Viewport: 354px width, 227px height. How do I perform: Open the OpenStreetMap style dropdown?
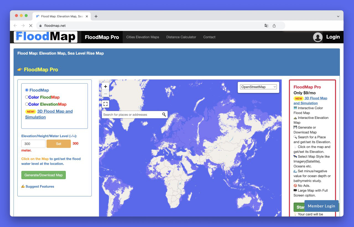[x=258, y=87]
